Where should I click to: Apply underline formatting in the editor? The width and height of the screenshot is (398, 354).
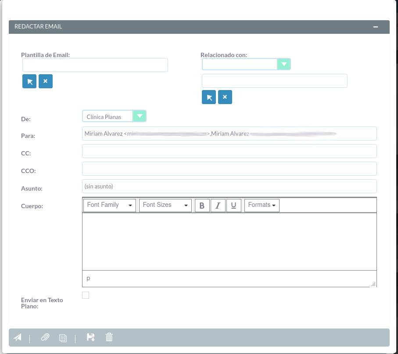tap(234, 205)
